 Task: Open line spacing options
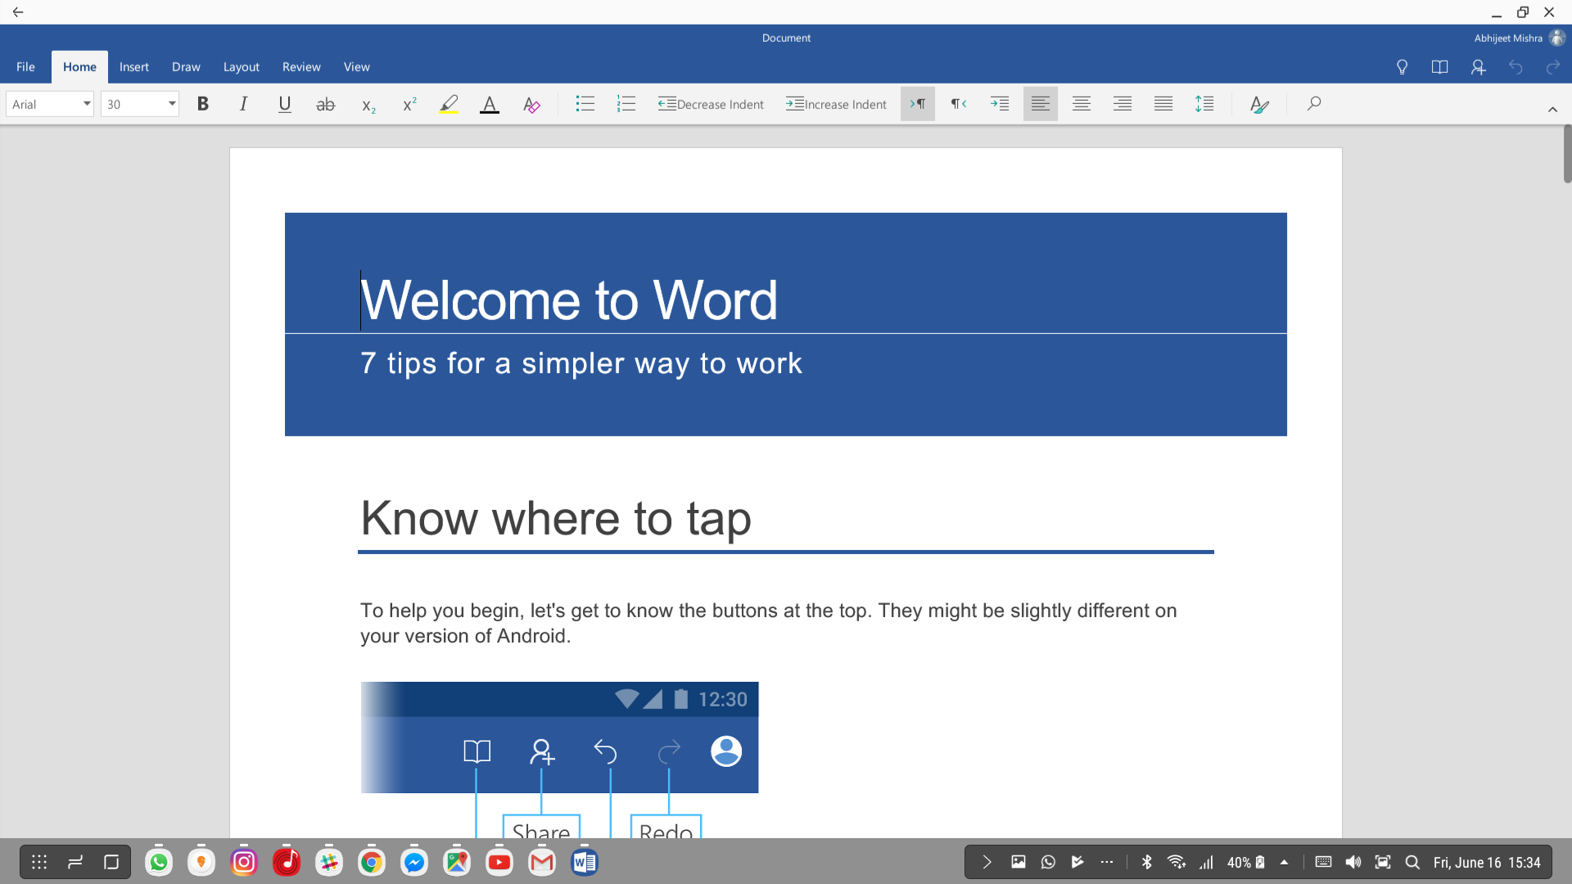click(x=1204, y=104)
